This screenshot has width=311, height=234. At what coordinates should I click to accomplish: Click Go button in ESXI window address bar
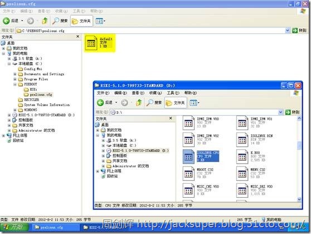click(293, 112)
